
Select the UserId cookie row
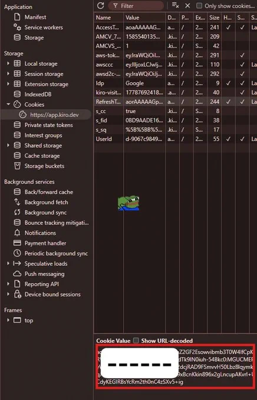click(176, 139)
